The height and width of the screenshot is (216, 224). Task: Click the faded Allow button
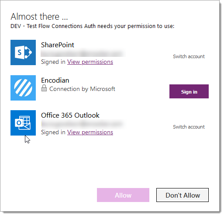[x=123, y=195]
